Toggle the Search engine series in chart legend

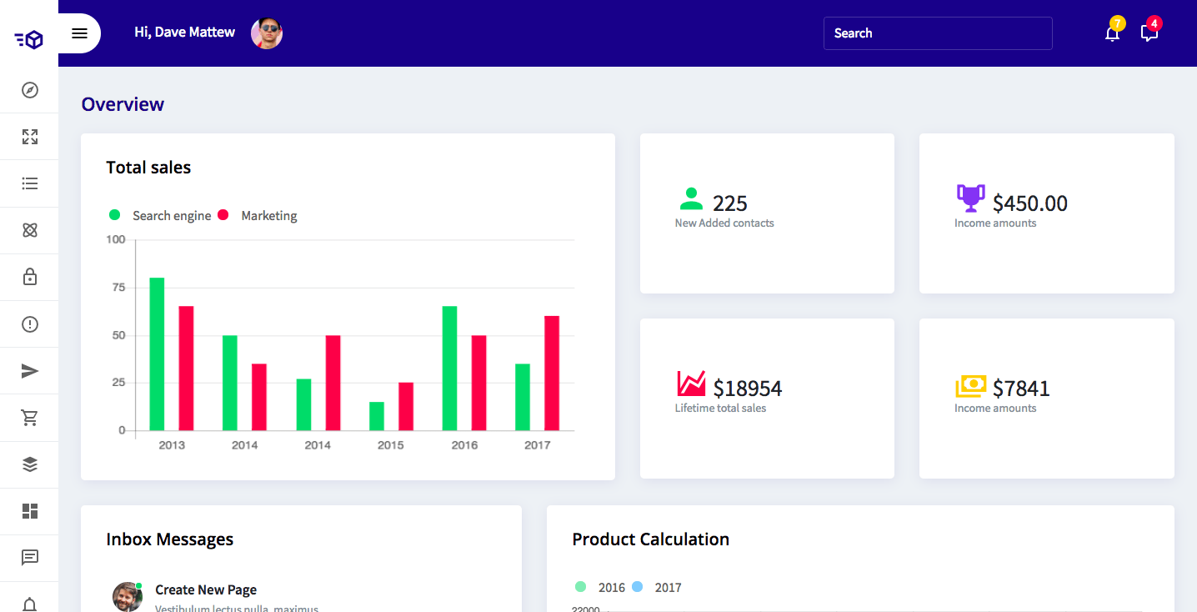163,215
